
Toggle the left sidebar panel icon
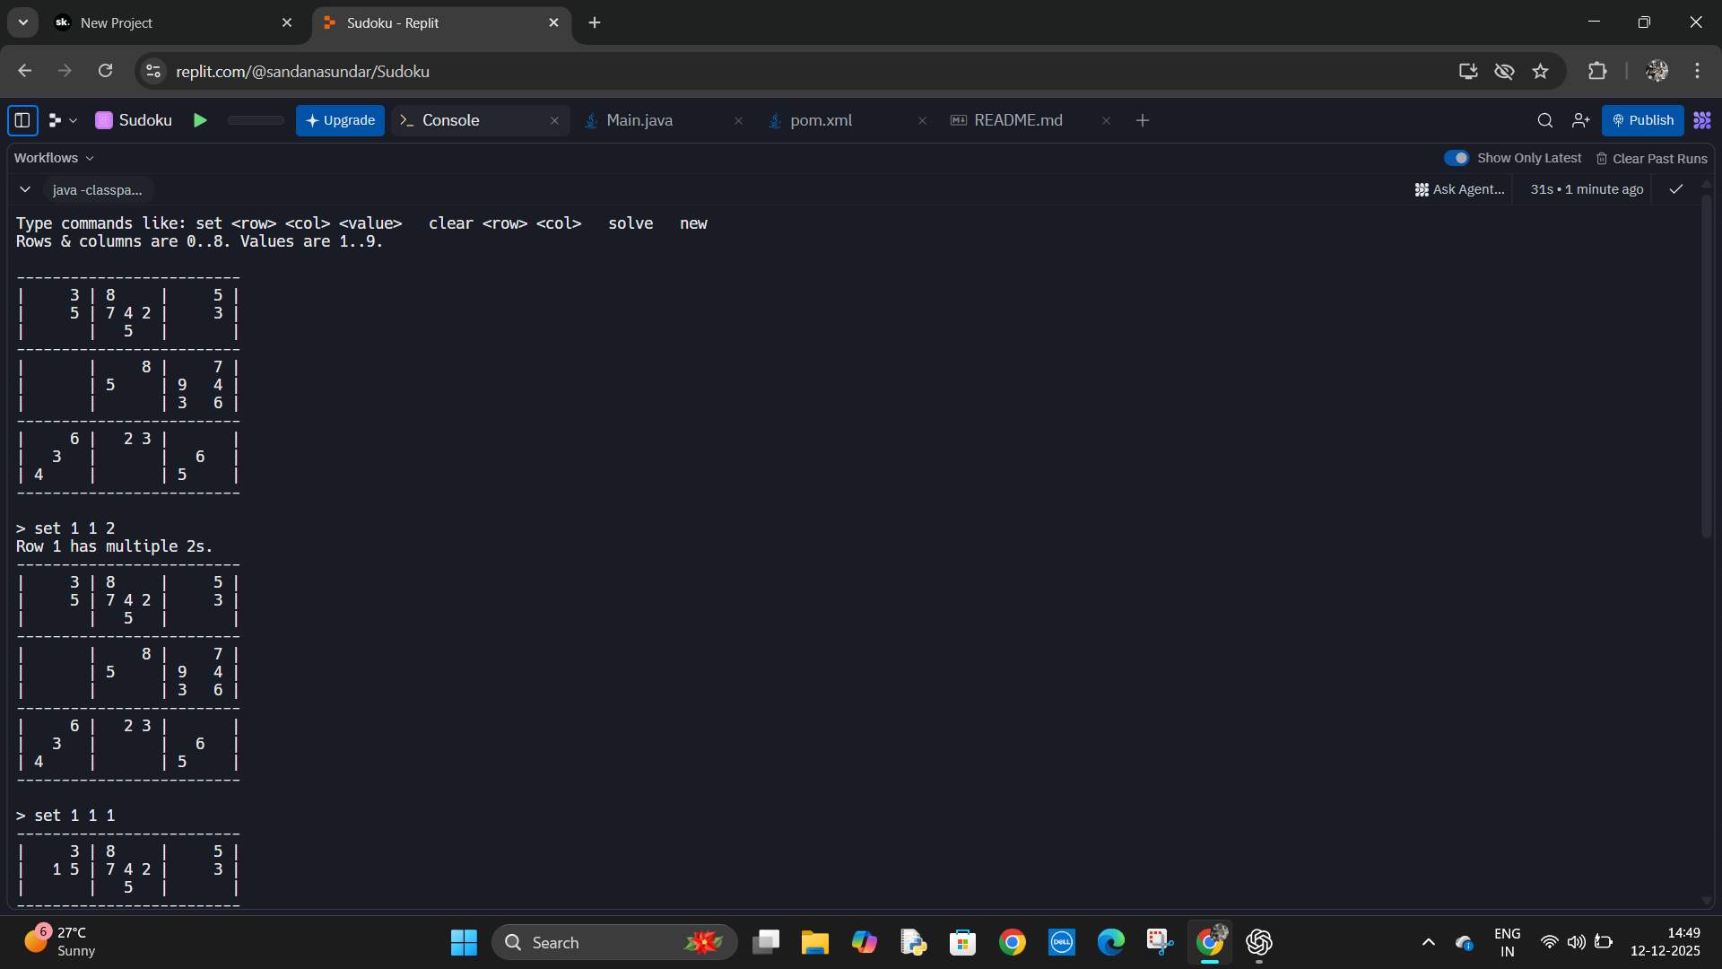(22, 120)
